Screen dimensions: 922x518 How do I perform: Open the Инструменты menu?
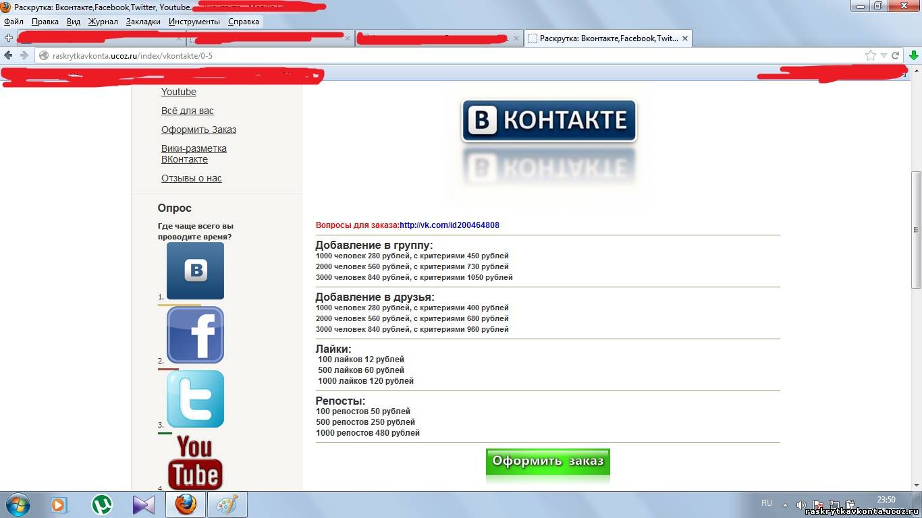pos(194,22)
